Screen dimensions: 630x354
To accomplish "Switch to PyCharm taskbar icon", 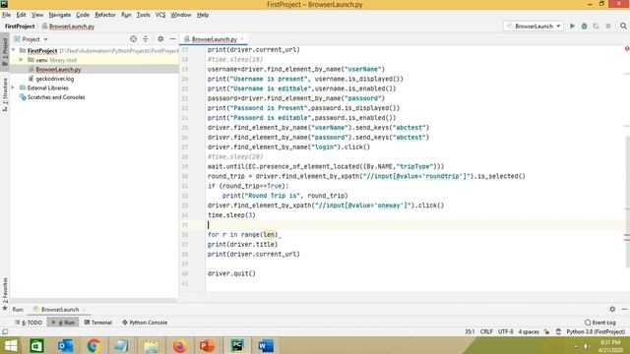I will tap(237, 345).
